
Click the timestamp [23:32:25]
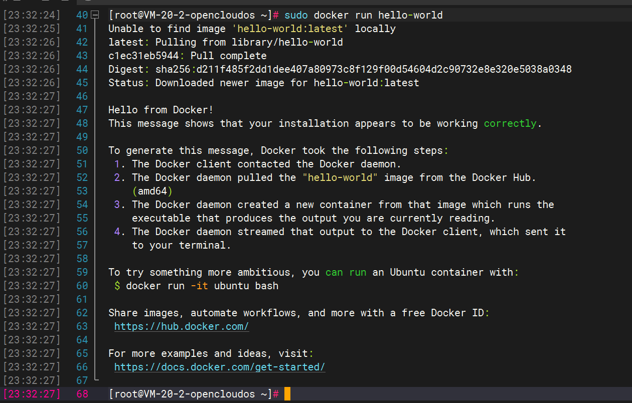coord(32,29)
